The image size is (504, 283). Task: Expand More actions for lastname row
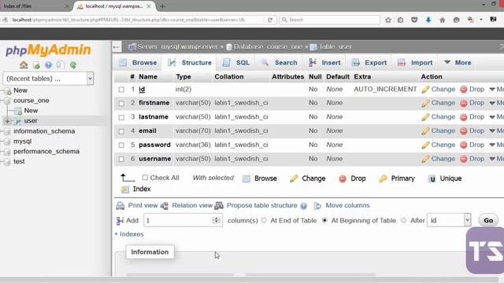point(496,117)
